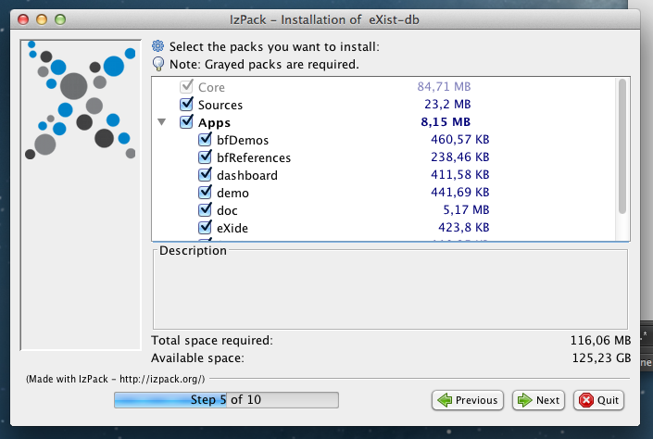This screenshot has width=653, height=439.
Task: Uncheck the doc pack checkbox
Action: coord(206,210)
